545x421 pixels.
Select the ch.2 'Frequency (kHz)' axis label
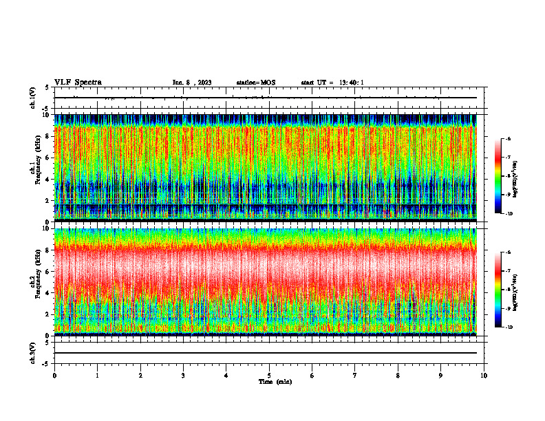tap(38, 274)
